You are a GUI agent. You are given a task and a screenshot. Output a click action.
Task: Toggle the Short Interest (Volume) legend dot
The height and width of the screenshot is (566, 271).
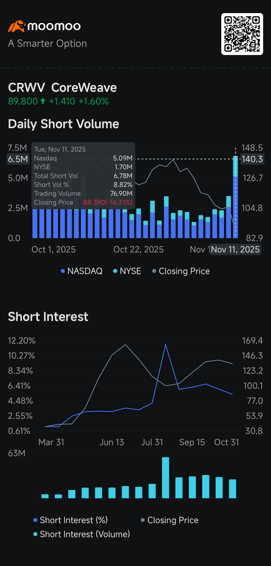[35, 534]
